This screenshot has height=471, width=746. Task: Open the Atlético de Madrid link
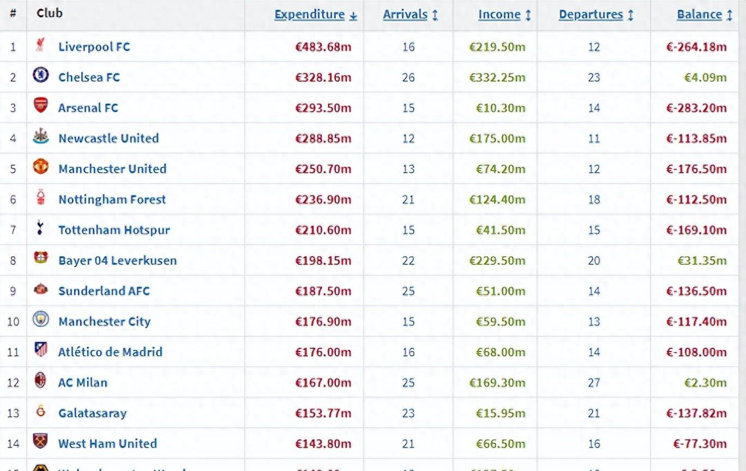(x=110, y=352)
